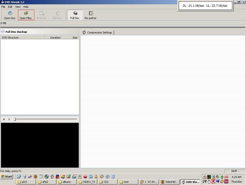Click the red M tray icon

coord(226,181)
